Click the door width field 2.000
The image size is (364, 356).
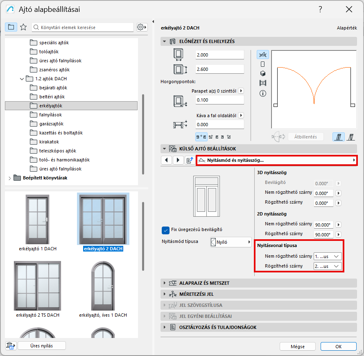click(x=219, y=55)
